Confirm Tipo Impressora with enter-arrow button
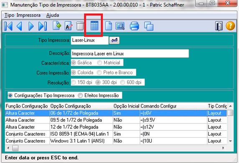The width and height of the screenshot is (239, 163). coord(114,40)
